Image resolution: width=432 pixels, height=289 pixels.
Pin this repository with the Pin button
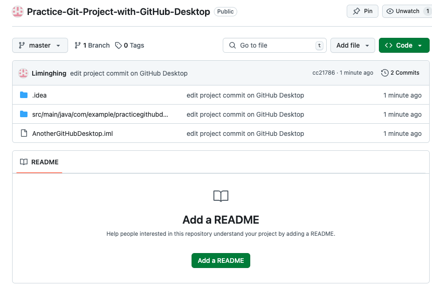(362, 11)
